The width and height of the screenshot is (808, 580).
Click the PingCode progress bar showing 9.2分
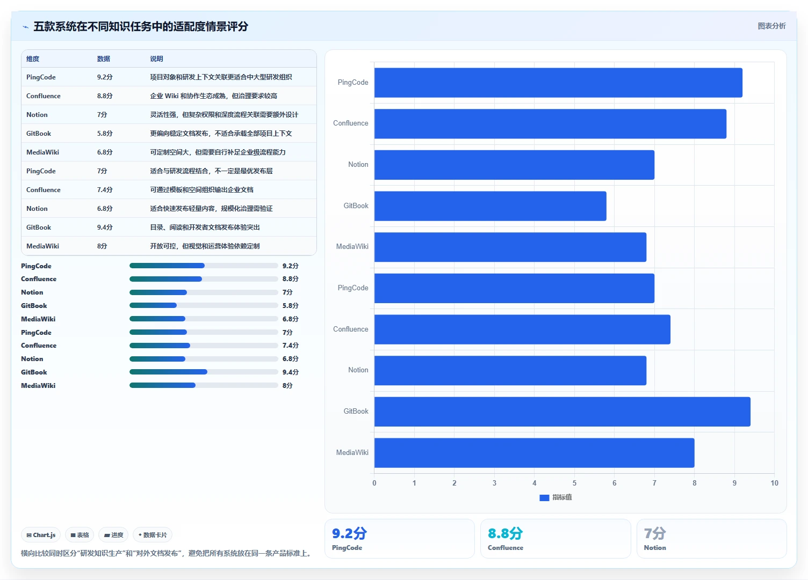click(204, 266)
